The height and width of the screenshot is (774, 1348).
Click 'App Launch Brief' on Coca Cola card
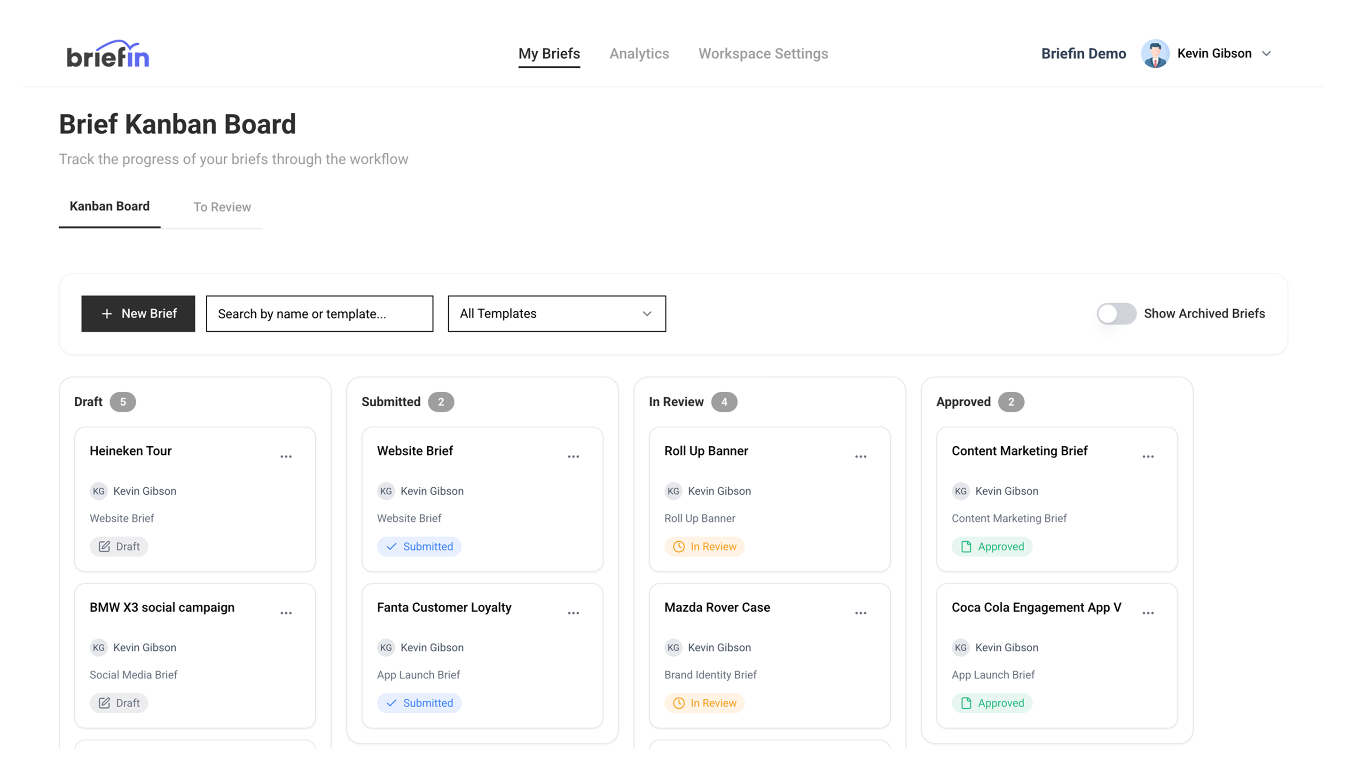(x=993, y=675)
